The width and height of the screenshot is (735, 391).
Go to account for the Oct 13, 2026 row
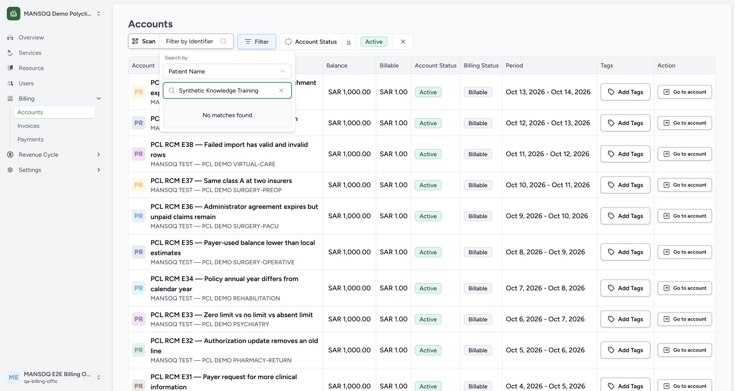coord(684,92)
